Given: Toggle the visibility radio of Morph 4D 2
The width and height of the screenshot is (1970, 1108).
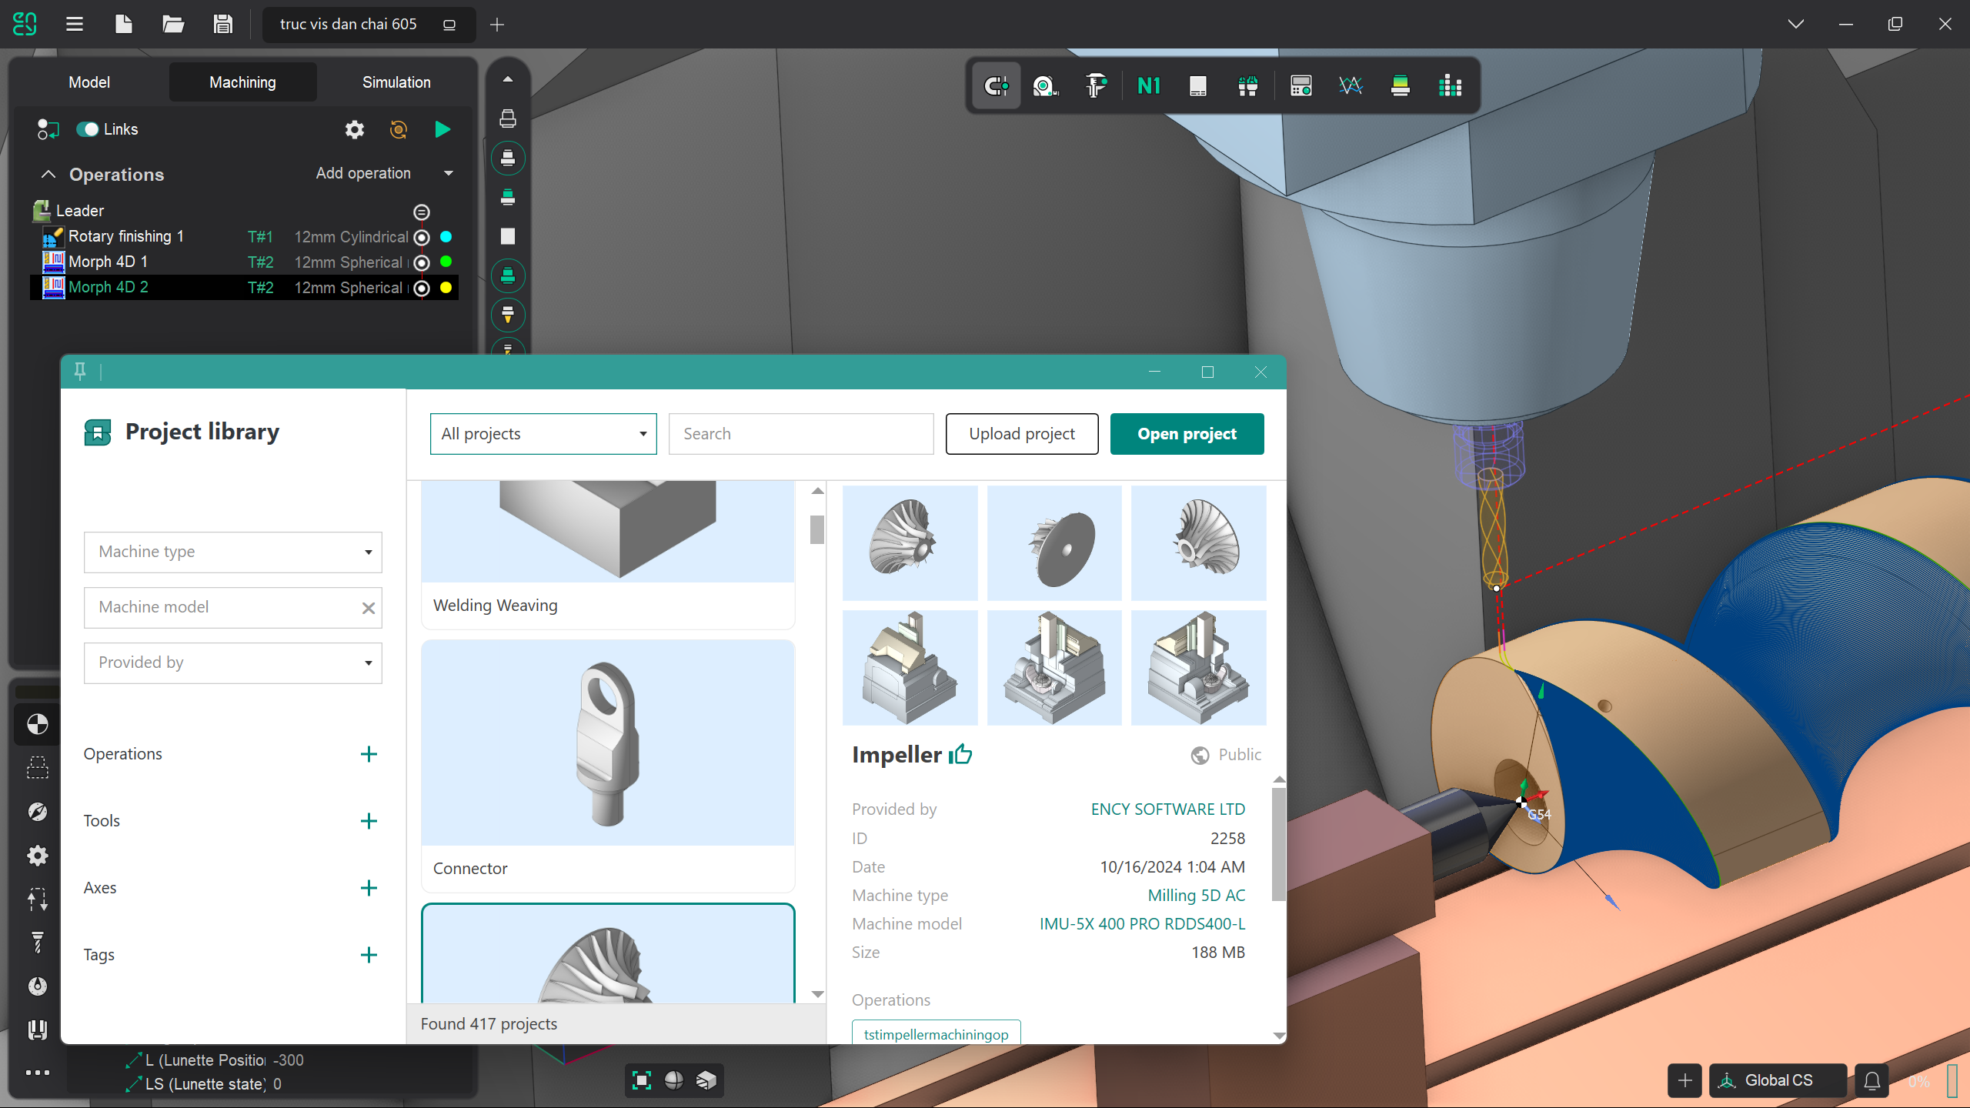Looking at the screenshot, I should pos(422,288).
